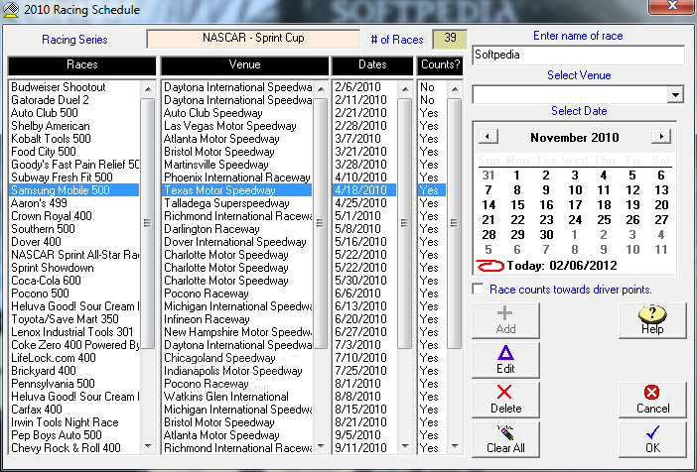This screenshot has height=472, width=697.
Task: Select Samsung Mobile 500 race
Action: click(x=74, y=190)
